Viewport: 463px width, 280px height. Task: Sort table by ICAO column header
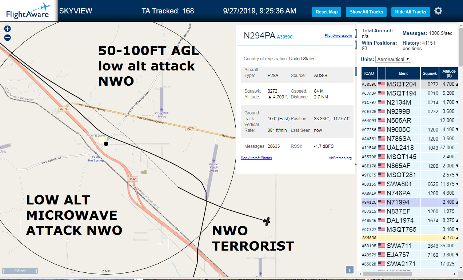[369, 73]
